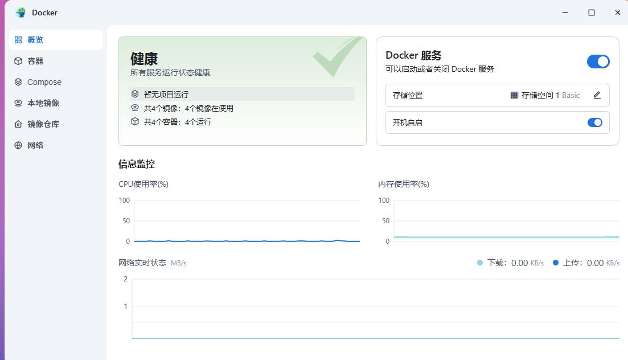Click the cube icon beside 共4个容器
628x360 pixels.
pyautogui.click(x=135, y=121)
